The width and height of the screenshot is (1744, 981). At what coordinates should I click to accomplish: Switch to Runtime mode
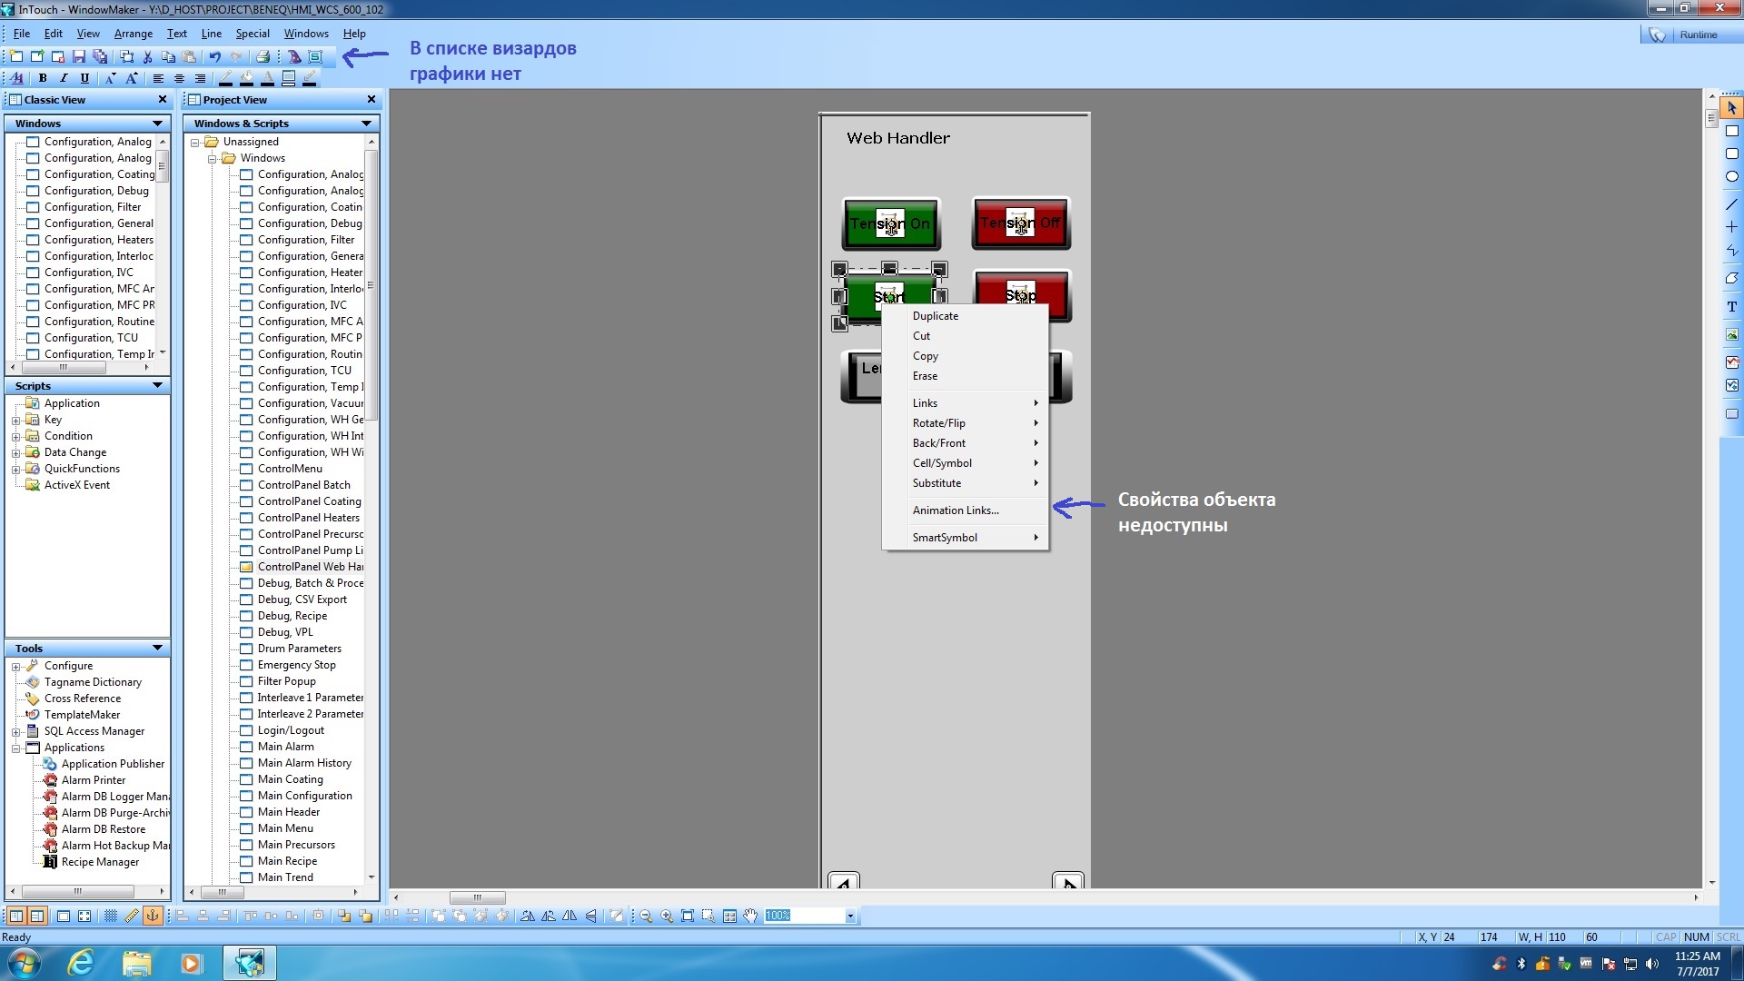(1697, 35)
